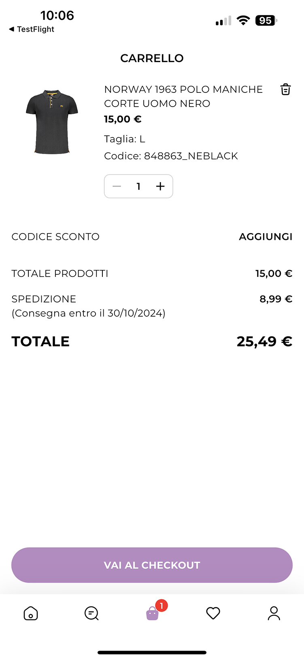Tap the cellular signal bars icon
Viewport: 304px width, 660px height.
[223, 21]
